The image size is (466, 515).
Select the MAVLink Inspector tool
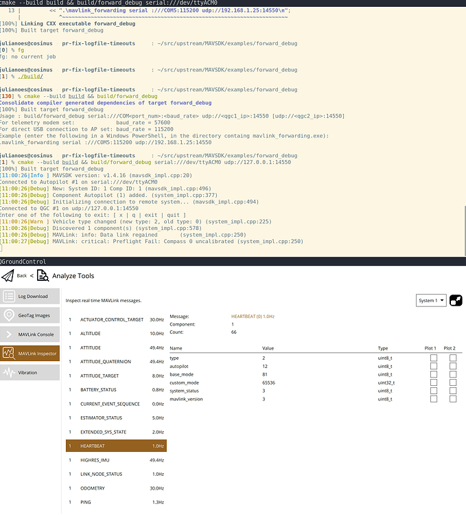tap(30, 354)
